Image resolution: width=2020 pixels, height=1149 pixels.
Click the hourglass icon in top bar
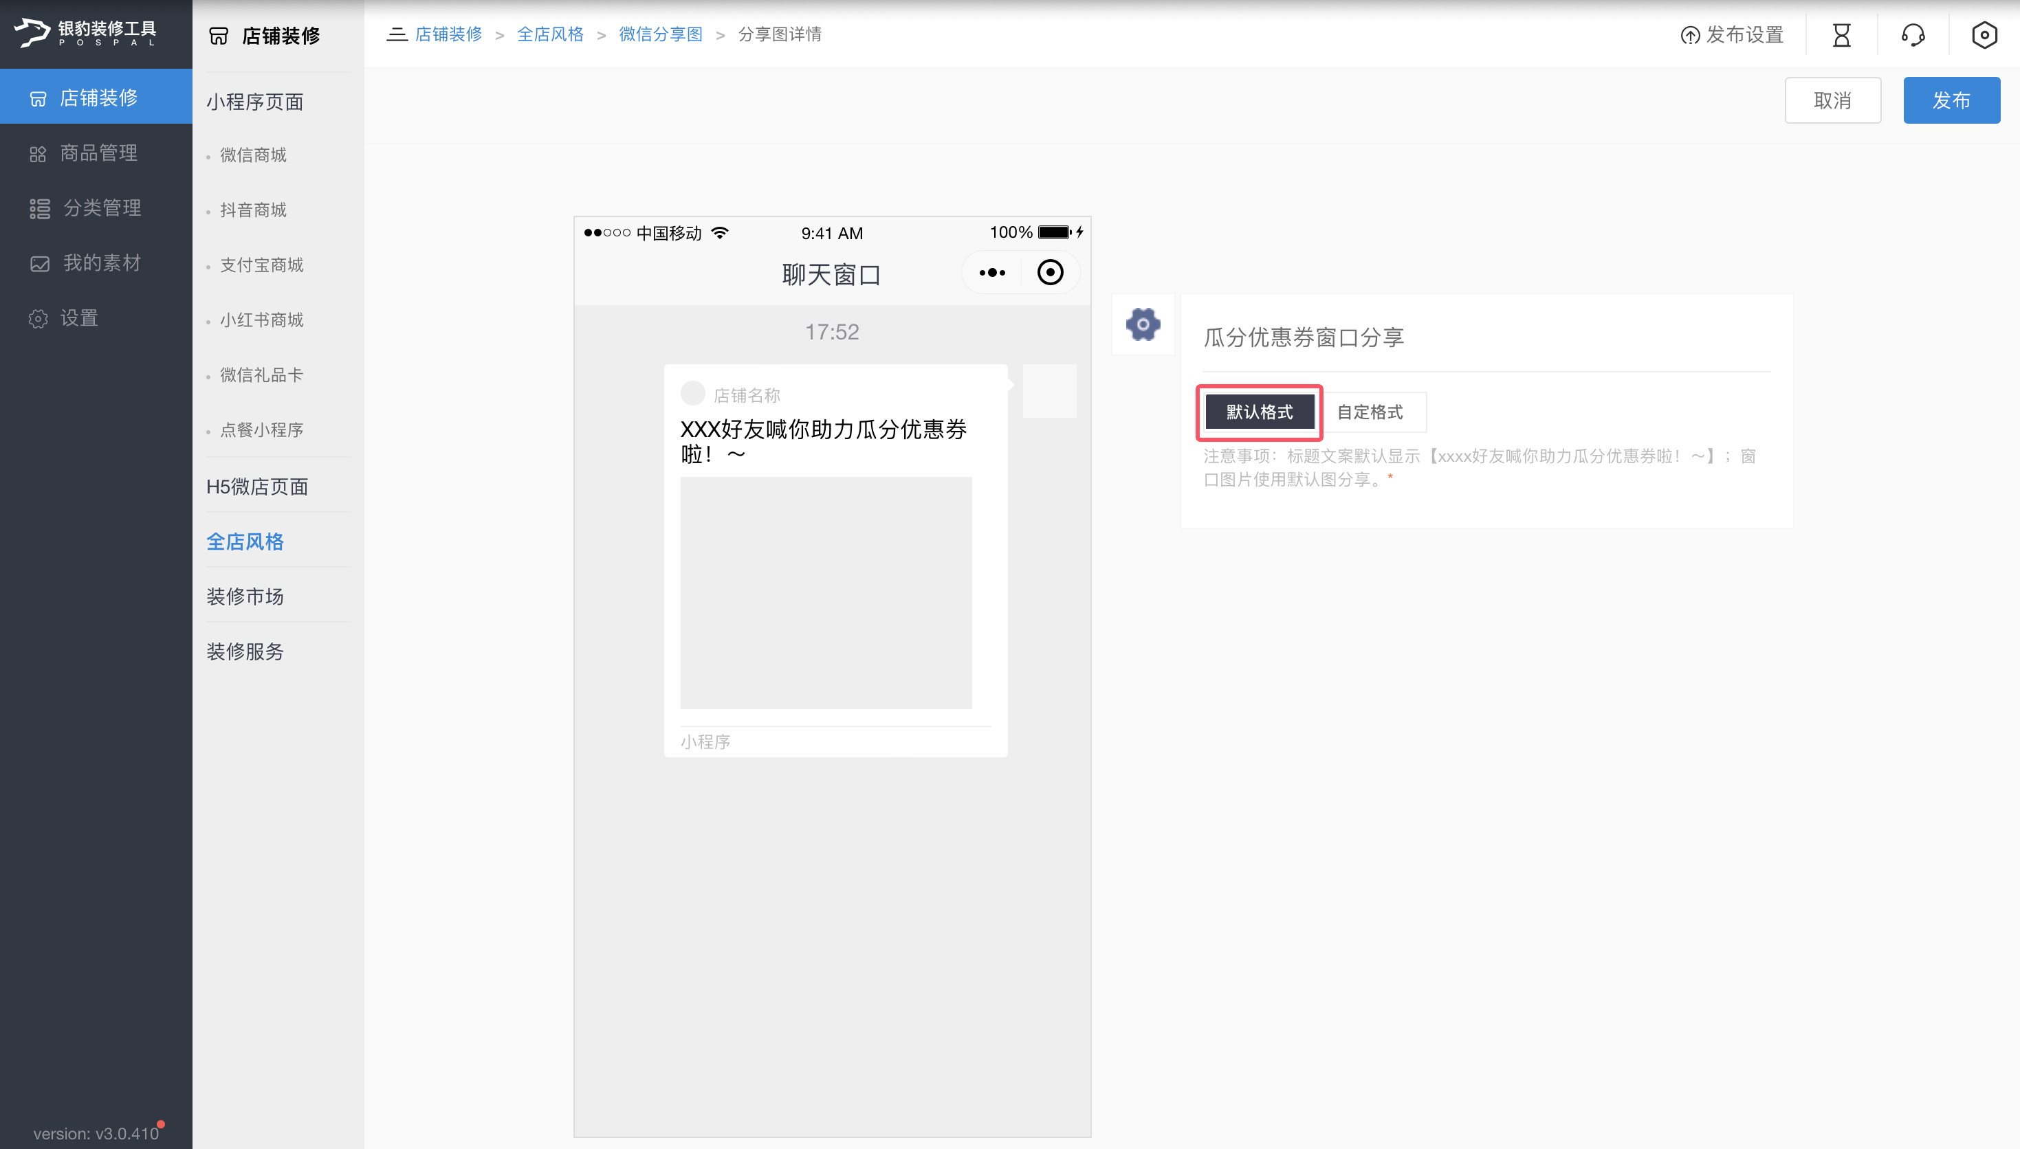pyautogui.click(x=1841, y=35)
